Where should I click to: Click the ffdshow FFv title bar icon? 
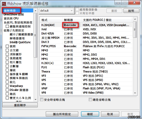[x=4, y=4]
